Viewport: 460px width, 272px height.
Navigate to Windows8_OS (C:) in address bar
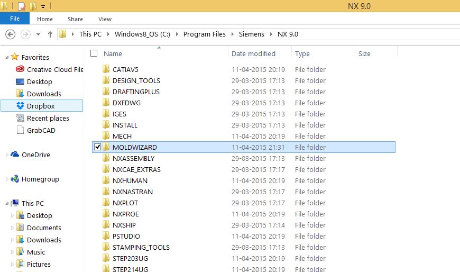[x=142, y=34]
